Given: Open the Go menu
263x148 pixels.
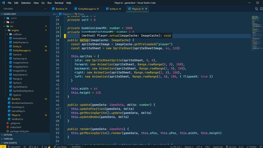Looking at the screenshot, I should (x=43, y=3).
